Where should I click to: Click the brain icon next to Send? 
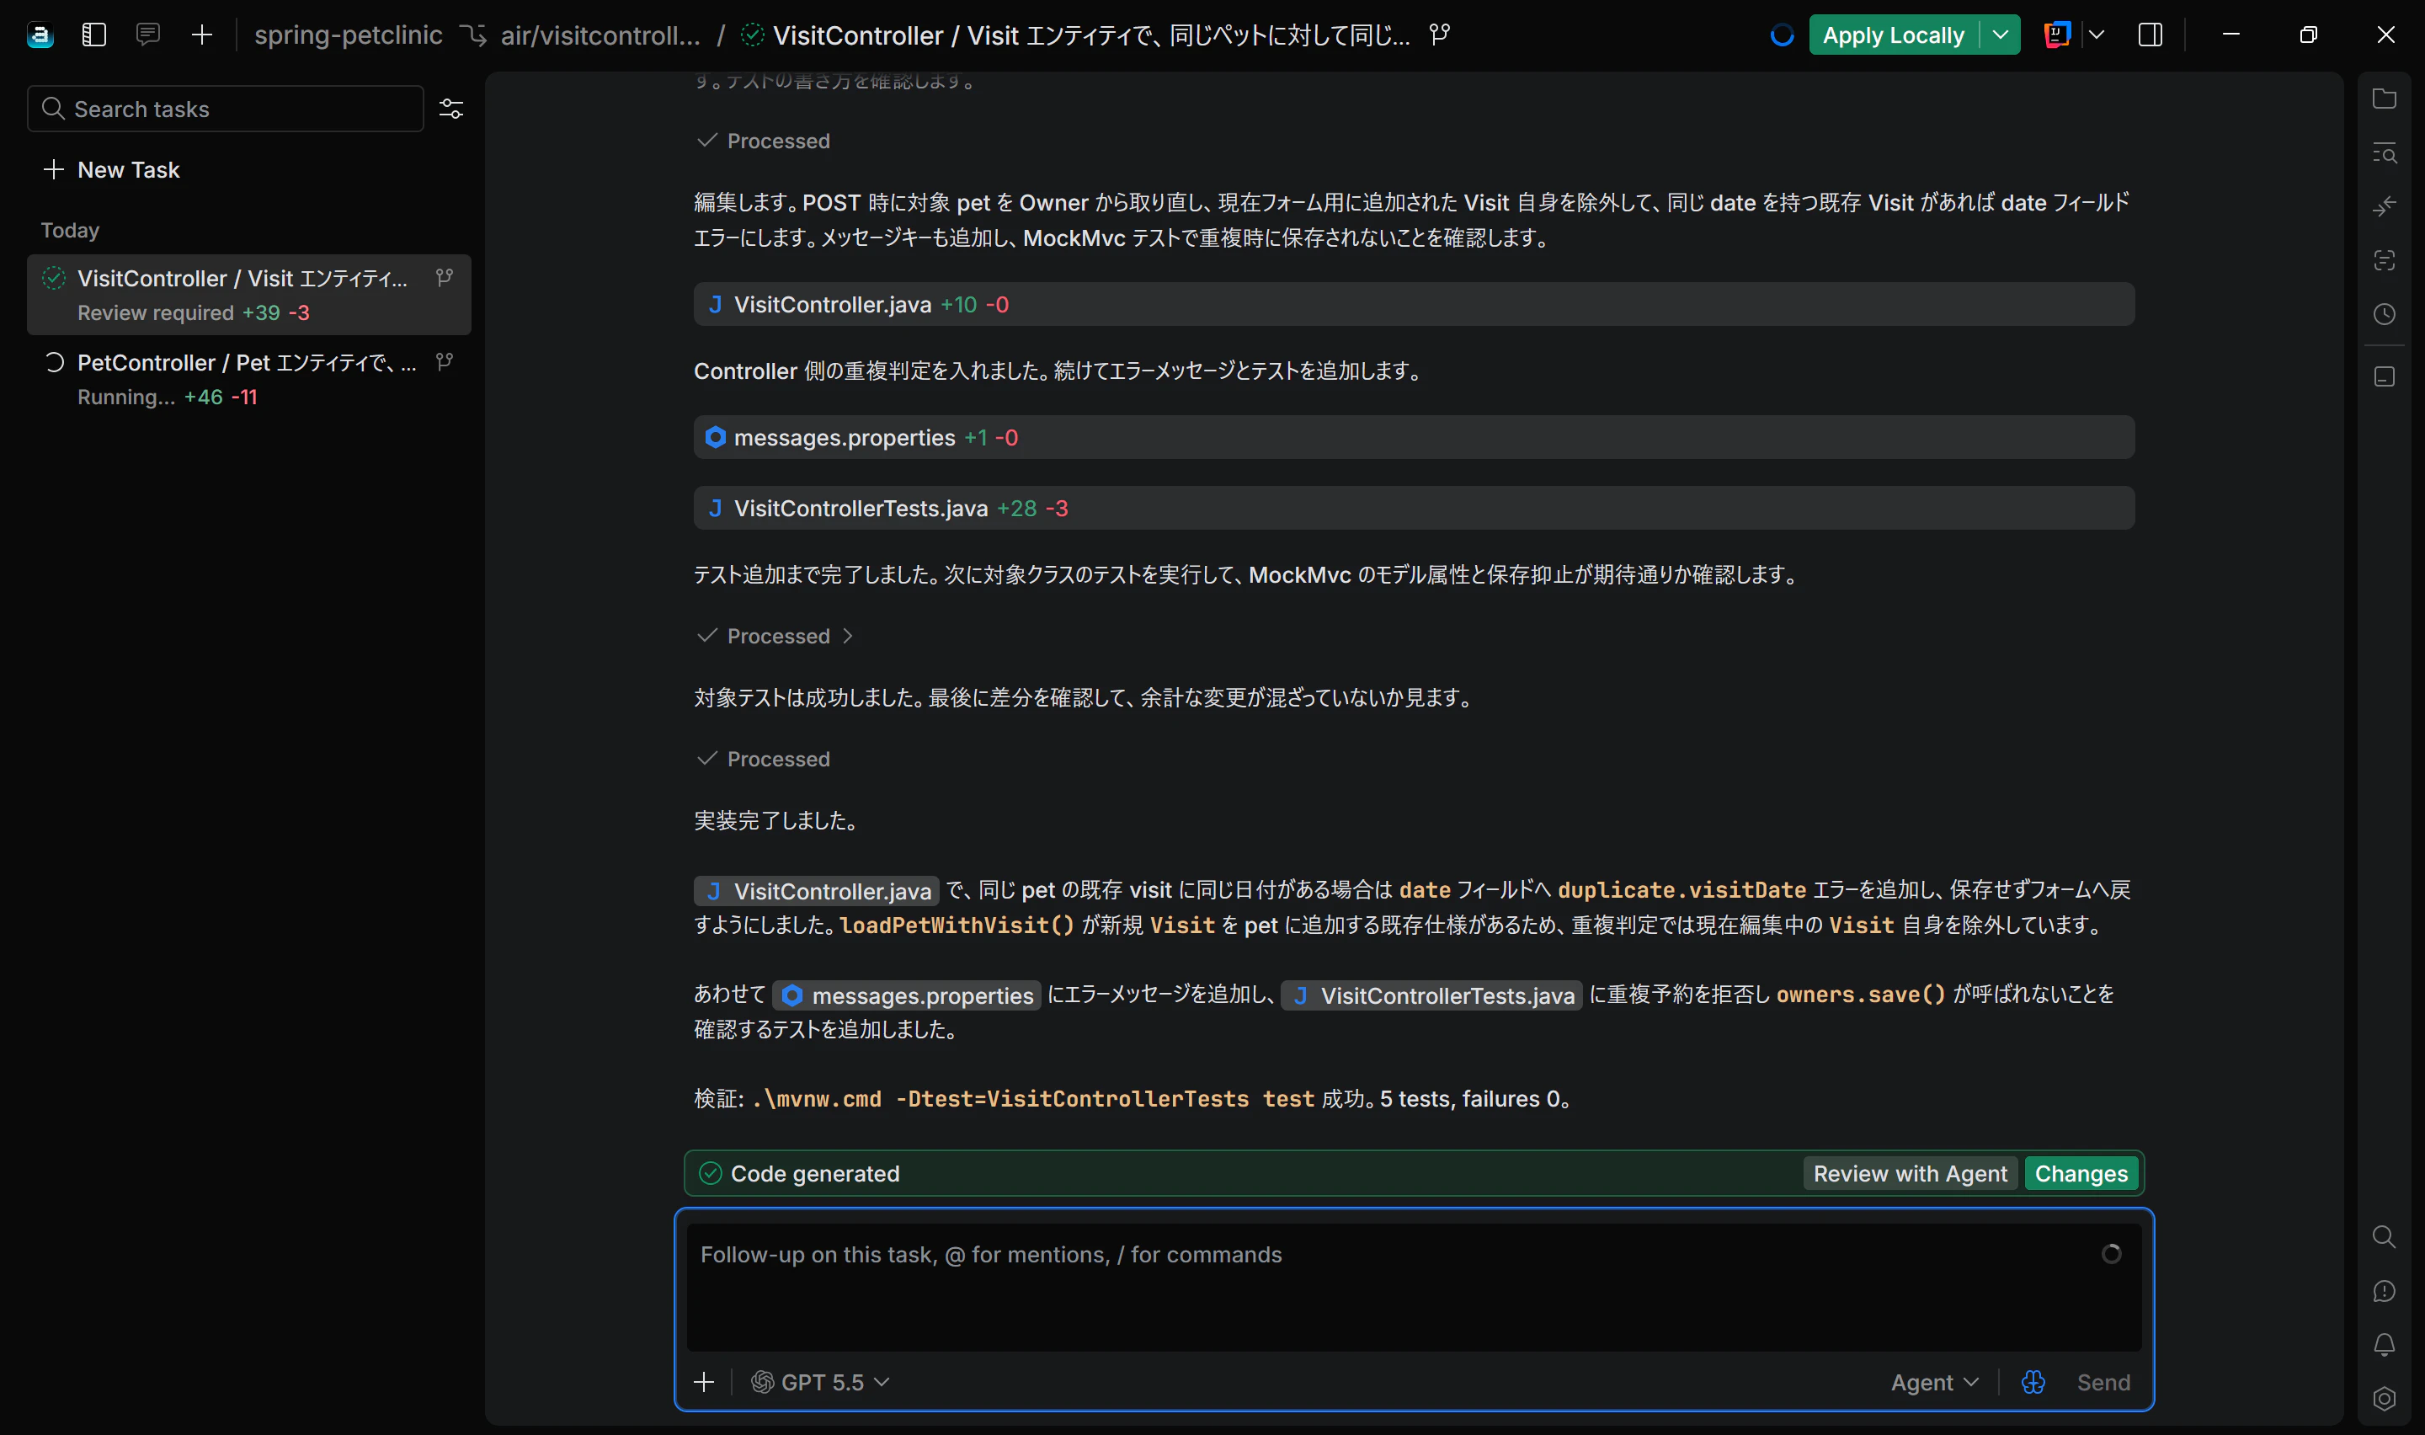[x=2033, y=1382]
